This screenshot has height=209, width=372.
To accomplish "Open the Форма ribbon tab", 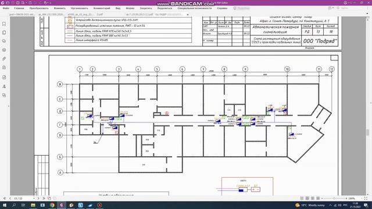I will click(130, 8).
